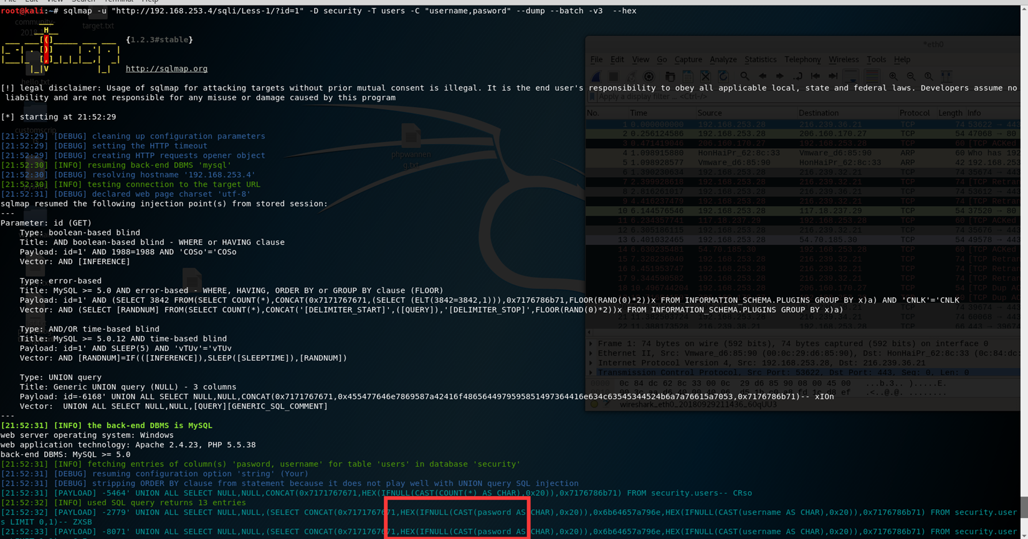Image resolution: width=1028 pixels, height=539 pixels.
Task: Select packet 10 destined to 117.18.237.29
Action: (802, 211)
